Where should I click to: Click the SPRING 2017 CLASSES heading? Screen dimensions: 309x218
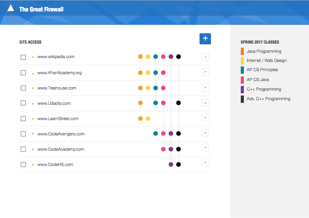click(260, 42)
